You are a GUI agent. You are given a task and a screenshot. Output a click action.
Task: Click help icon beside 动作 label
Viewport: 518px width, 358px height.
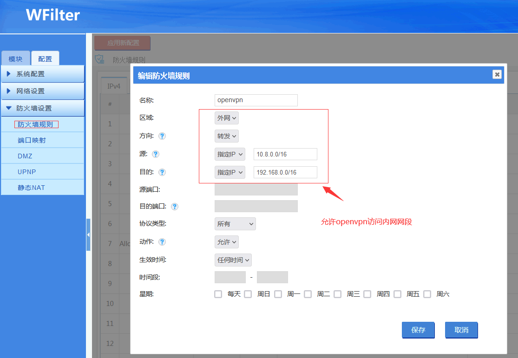coord(162,242)
